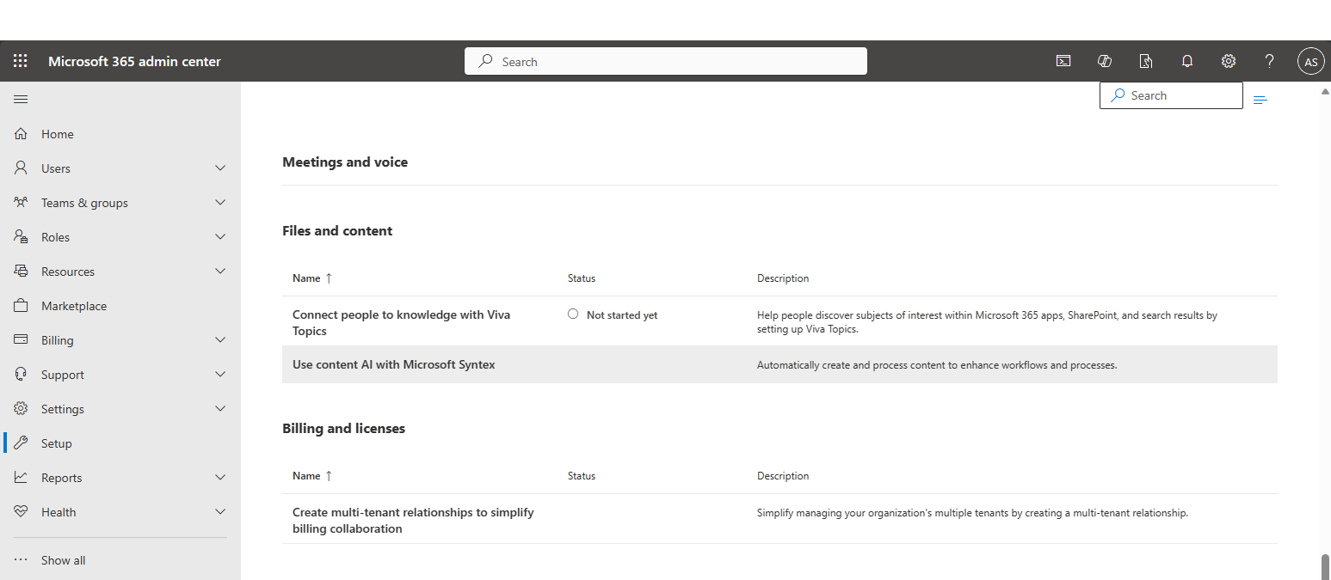Open Copilot from the top bar

tap(1105, 61)
